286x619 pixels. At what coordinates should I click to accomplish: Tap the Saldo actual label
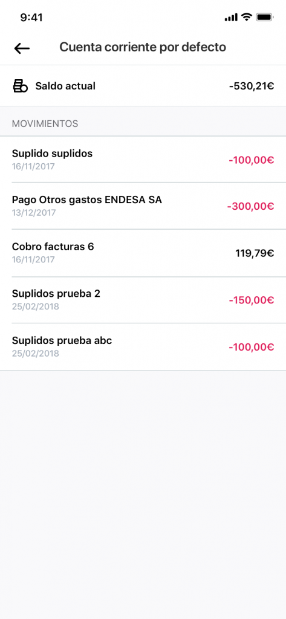65,86
